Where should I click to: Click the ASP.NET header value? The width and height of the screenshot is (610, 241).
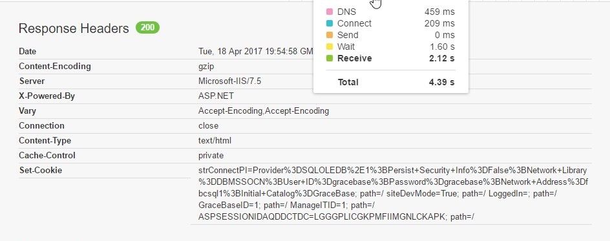coord(216,96)
